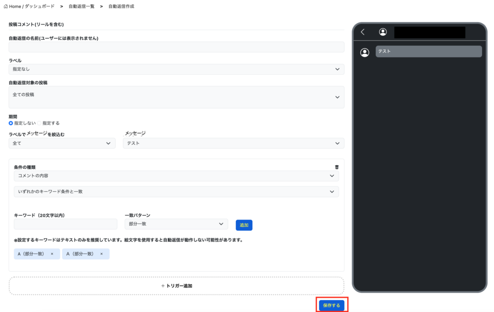
Task: Click the 追加 button to add keyword
Action: pyautogui.click(x=244, y=225)
